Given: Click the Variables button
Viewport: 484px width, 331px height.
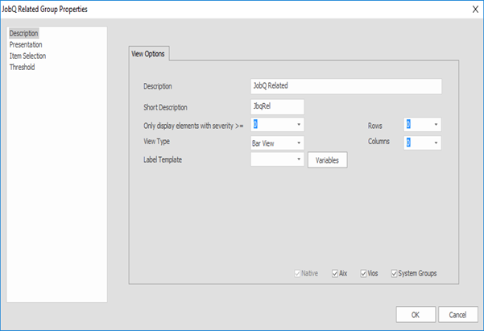Looking at the screenshot, I should coord(328,160).
